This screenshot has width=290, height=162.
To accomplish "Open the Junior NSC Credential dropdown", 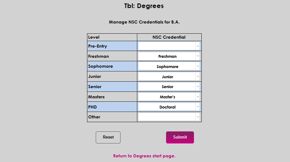I will point(169,77).
